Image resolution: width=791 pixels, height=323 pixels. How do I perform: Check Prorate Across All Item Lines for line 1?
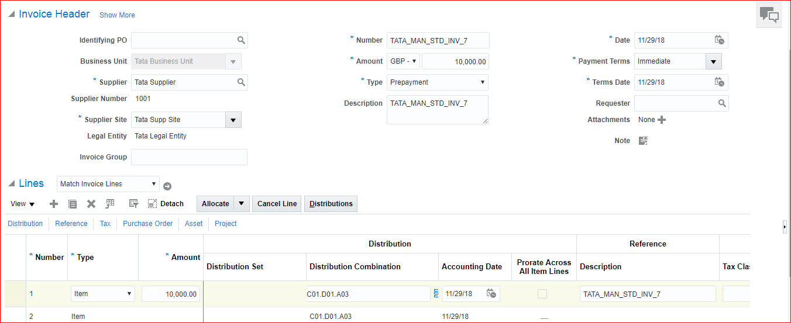point(542,294)
